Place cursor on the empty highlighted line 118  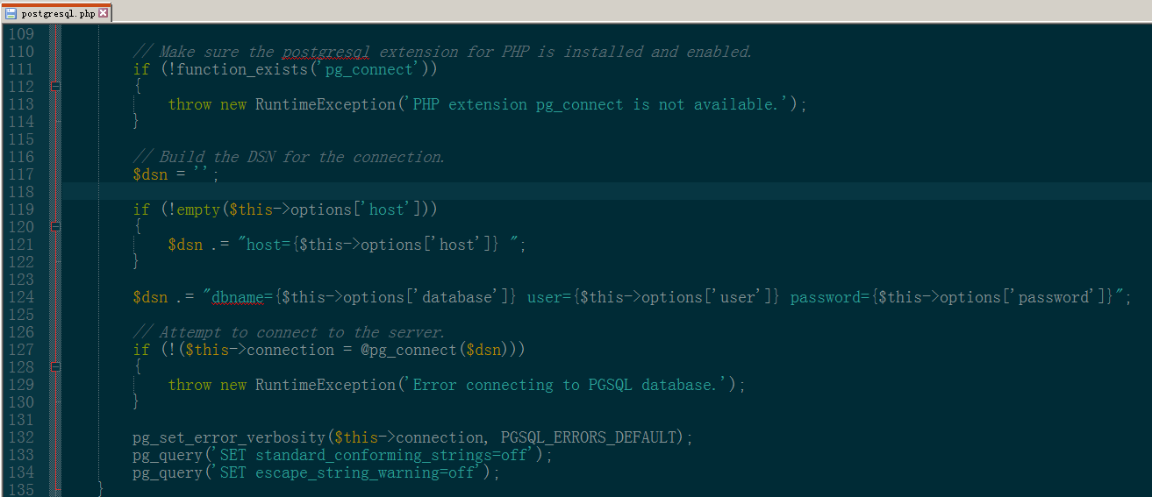click(526, 192)
